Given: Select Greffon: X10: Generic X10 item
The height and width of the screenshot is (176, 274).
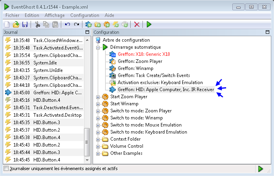Looking at the screenshot, I should [x=144, y=54].
